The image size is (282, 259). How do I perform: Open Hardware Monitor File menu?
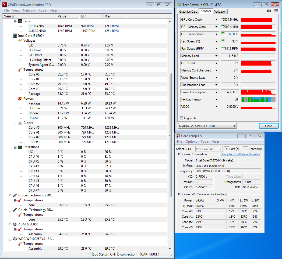click(6, 10)
